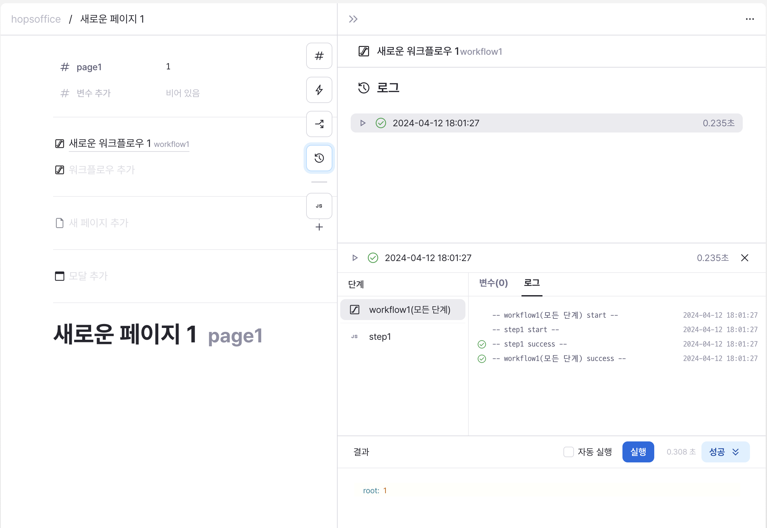
Task: Click '-- workflow1(모든 단계) start --' log line
Action: [555, 315]
